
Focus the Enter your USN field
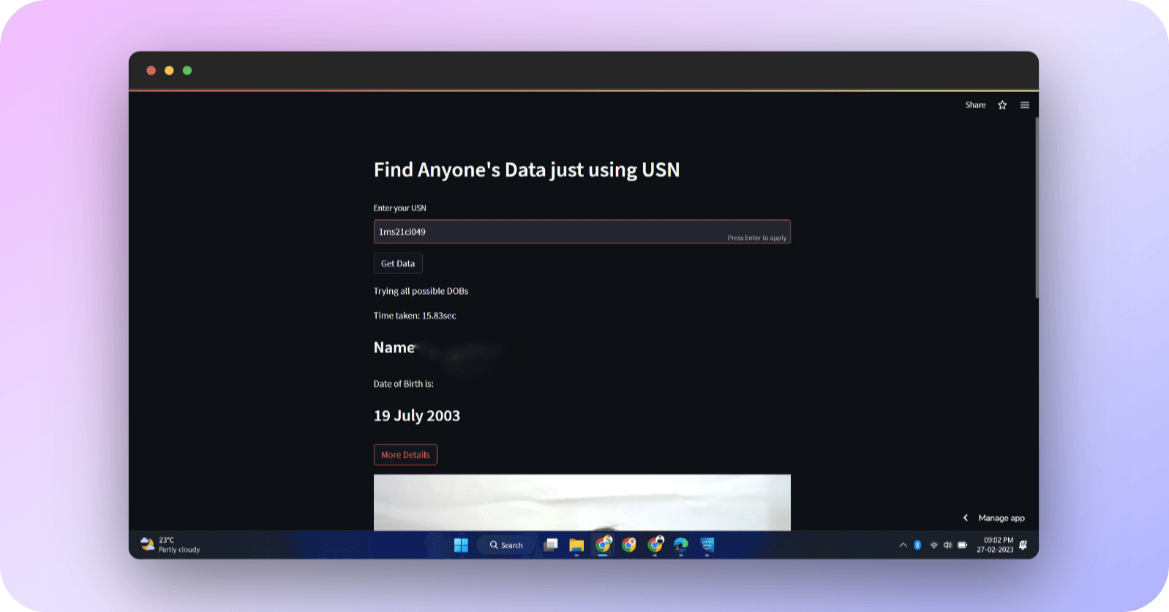[x=549, y=232]
